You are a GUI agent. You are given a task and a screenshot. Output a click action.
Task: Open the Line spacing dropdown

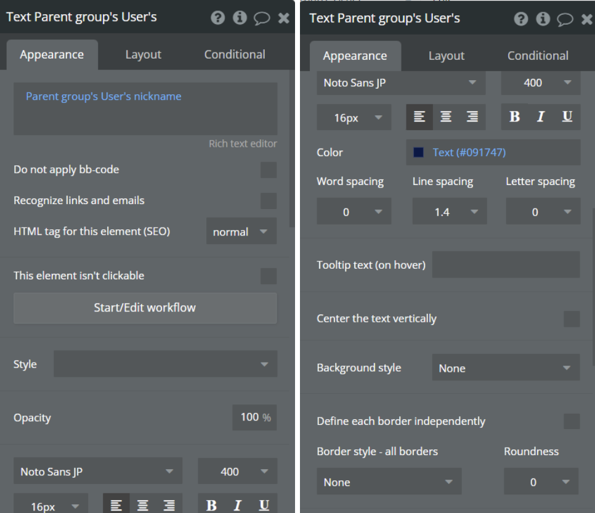(449, 212)
